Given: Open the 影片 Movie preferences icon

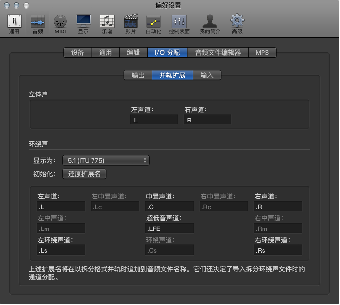Looking at the screenshot, I should tap(131, 24).
